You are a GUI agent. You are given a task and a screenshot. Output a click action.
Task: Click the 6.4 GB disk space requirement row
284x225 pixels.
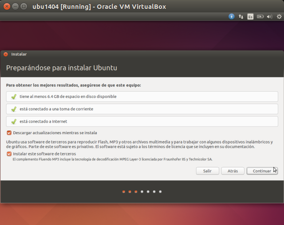142,97
